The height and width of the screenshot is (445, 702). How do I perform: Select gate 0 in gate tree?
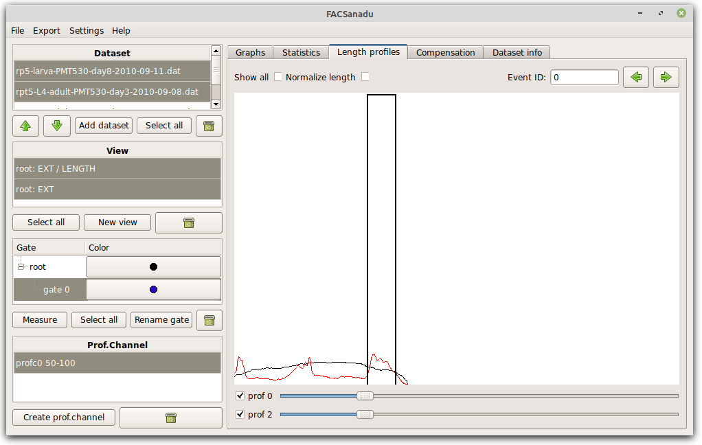click(56, 290)
